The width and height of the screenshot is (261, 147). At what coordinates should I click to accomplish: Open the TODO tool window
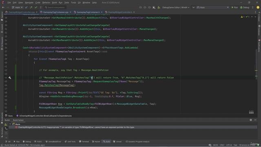[38, 142]
